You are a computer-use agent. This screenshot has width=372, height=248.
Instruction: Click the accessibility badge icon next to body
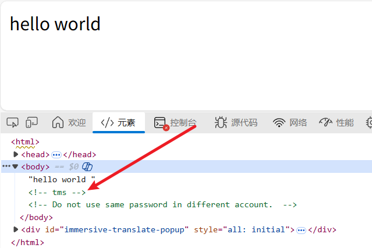(87, 167)
